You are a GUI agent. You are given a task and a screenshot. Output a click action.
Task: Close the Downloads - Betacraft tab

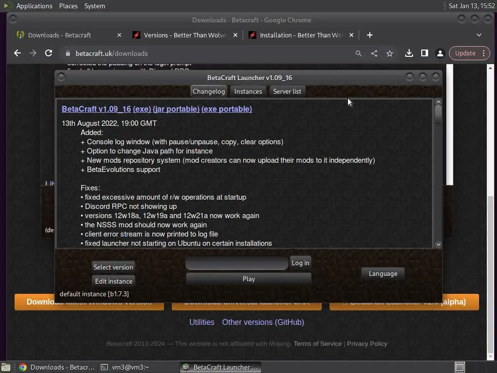(119, 35)
